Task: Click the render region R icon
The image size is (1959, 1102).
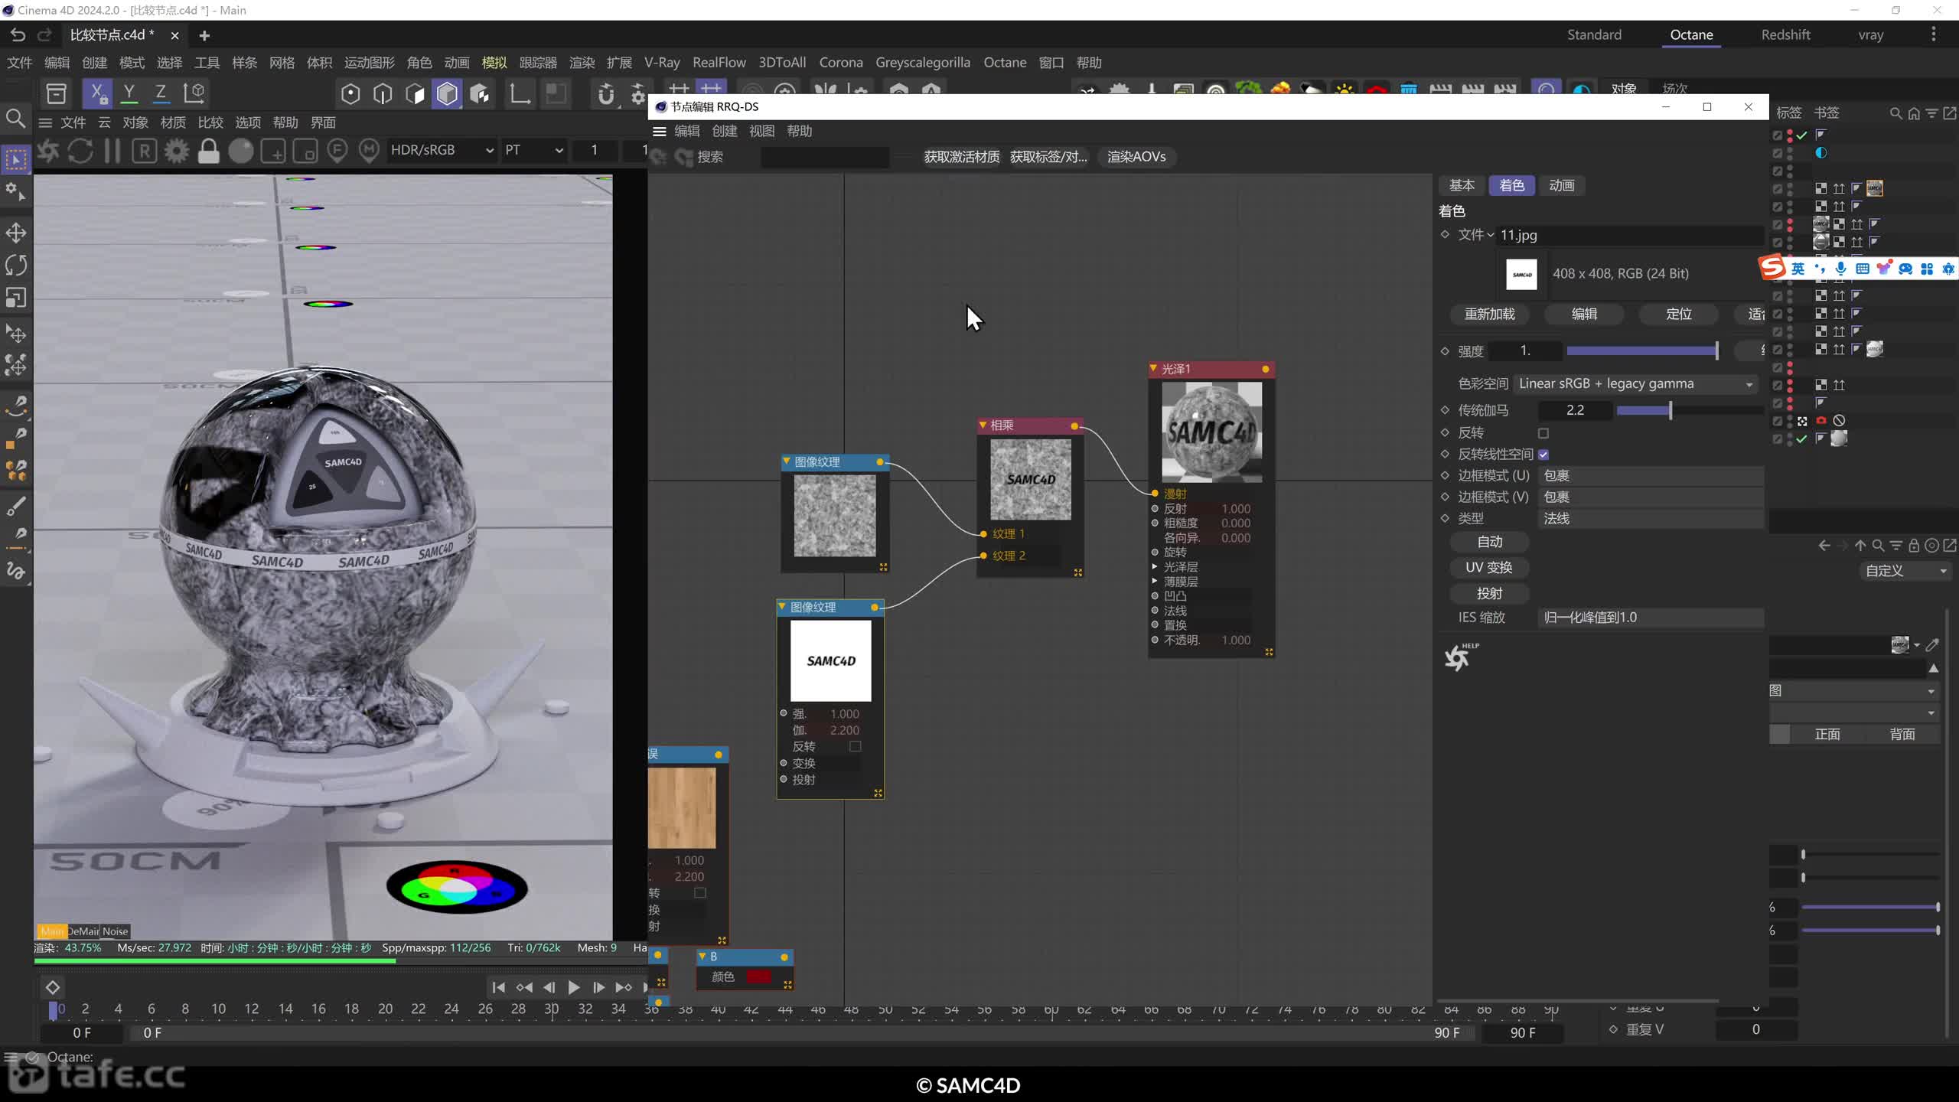Action: coord(145,151)
